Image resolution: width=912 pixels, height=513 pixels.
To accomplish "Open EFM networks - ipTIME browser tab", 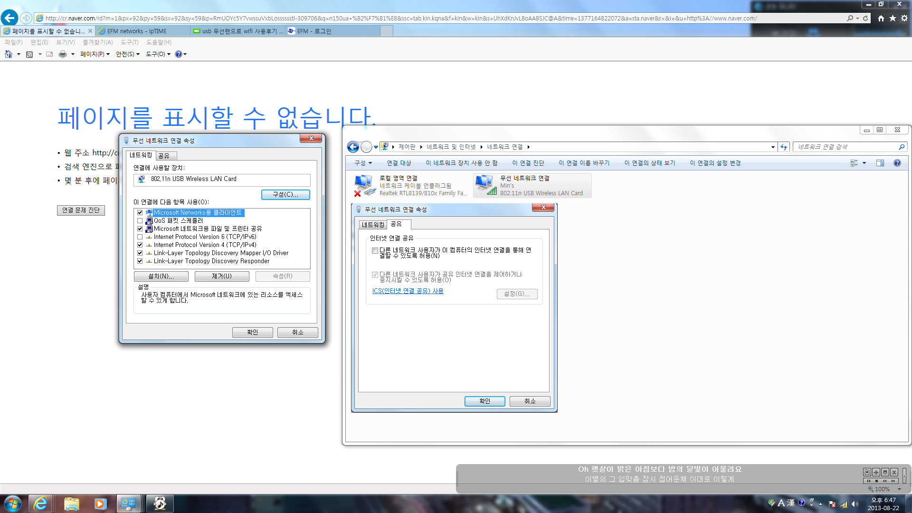I will coord(142,31).
